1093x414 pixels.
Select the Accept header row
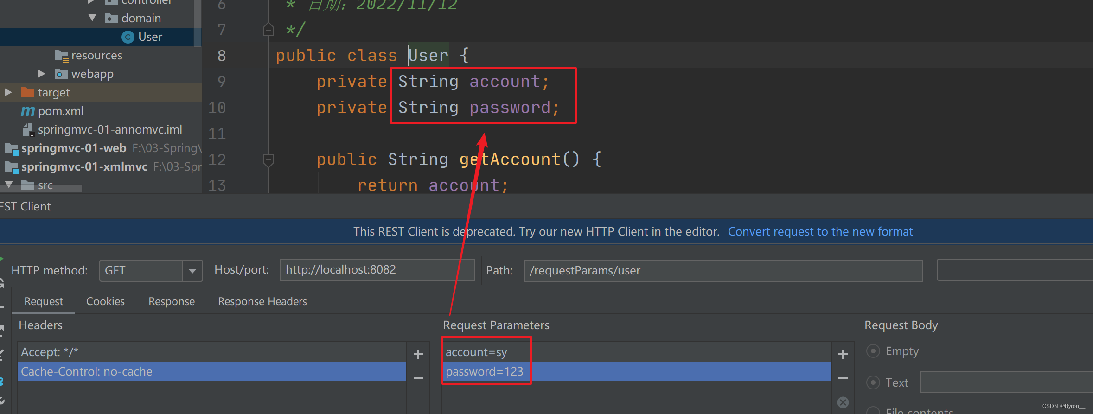pyautogui.click(x=211, y=352)
